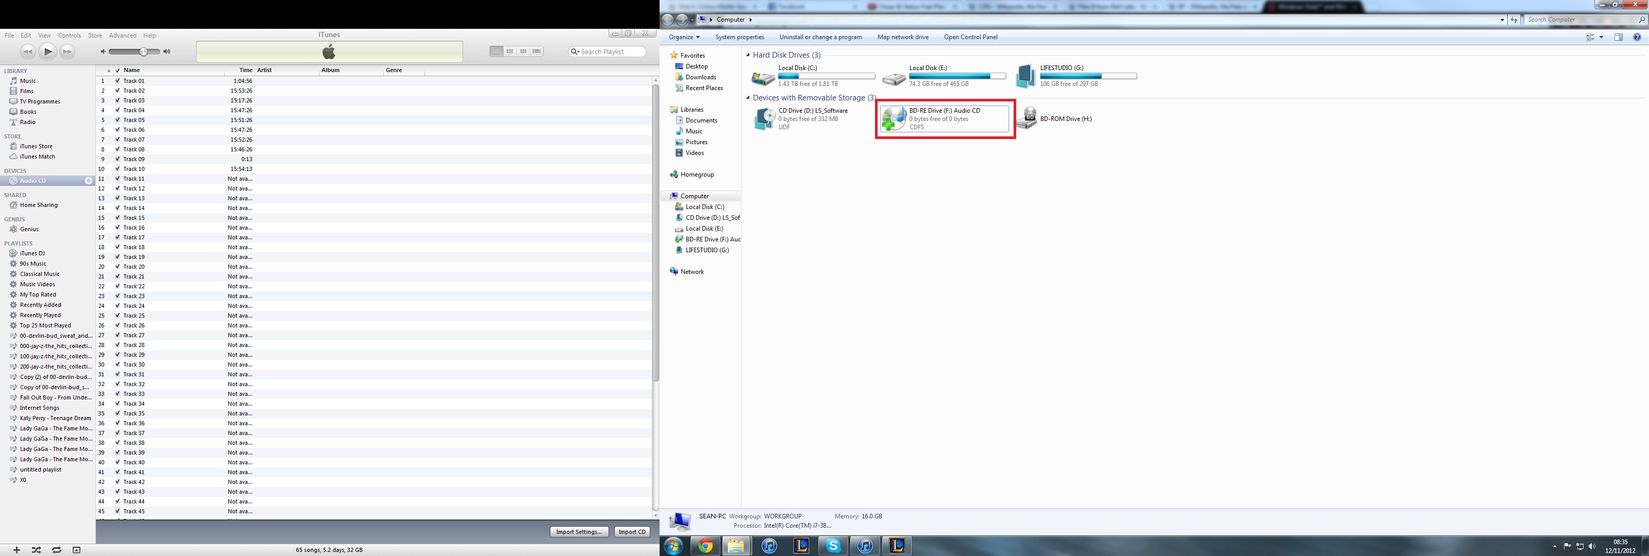Image resolution: width=1649 pixels, height=556 pixels.
Task: Open the iTunes View menu
Action: click(44, 36)
